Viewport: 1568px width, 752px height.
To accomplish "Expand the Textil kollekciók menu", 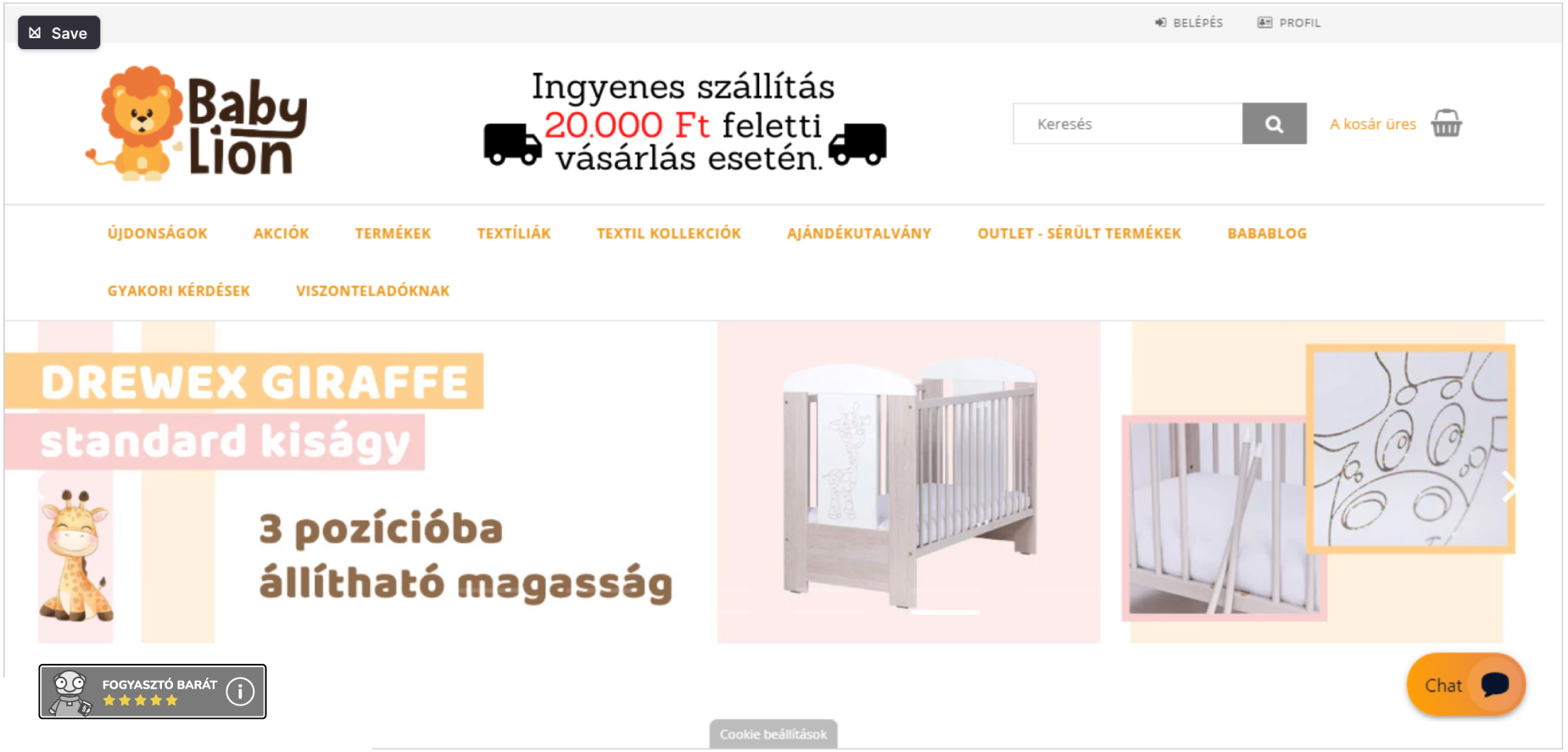I will 669,233.
